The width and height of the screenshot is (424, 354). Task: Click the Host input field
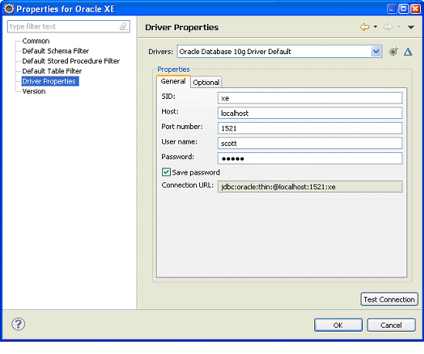pos(310,113)
